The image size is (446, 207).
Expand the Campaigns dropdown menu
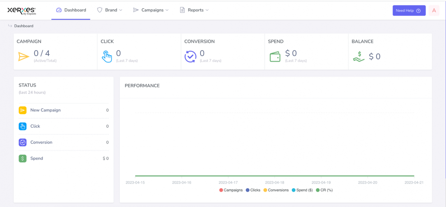click(151, 10)
